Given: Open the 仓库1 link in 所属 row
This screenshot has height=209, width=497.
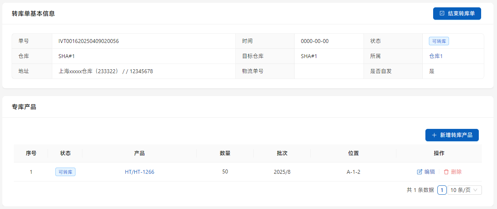Looking at the screenshot, I should [435, 56].
